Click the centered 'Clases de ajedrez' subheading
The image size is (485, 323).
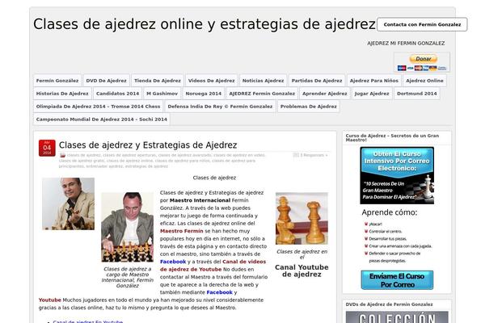(214, 178)
